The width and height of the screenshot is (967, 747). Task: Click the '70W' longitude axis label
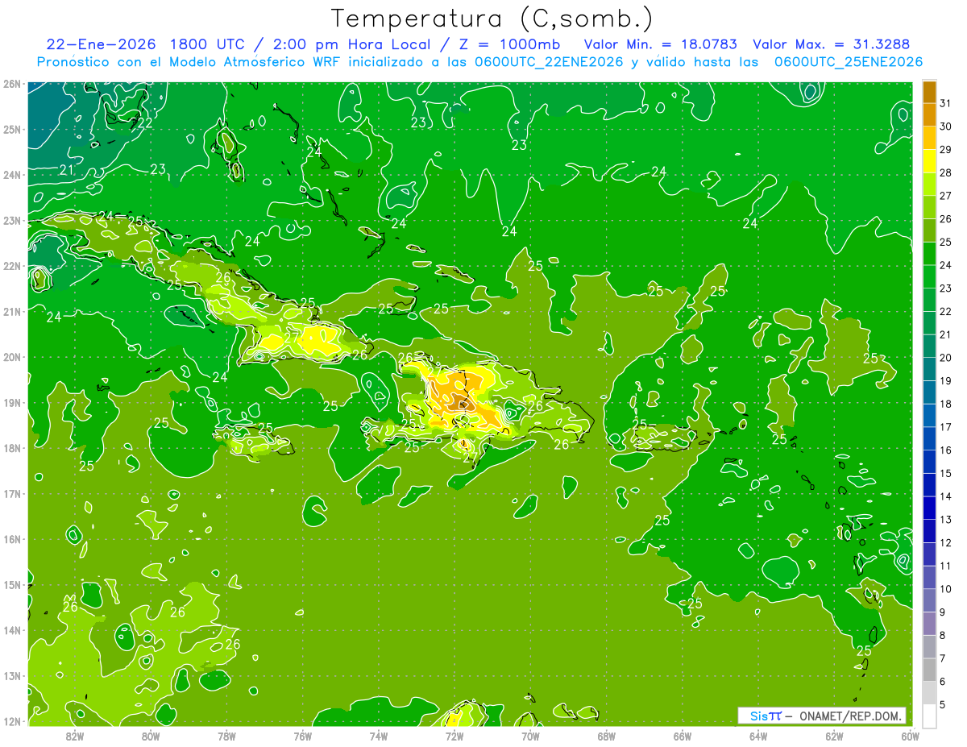530,735
